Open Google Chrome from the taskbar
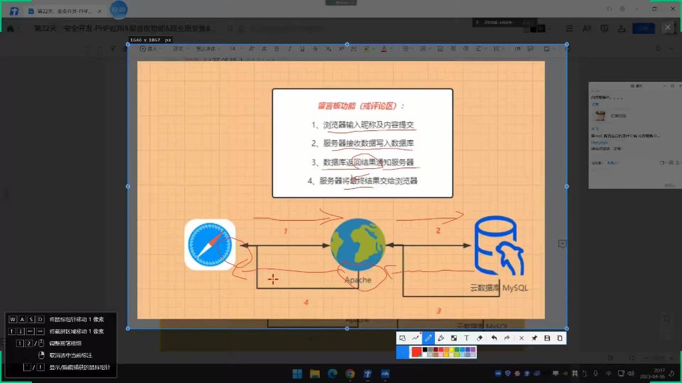This screenshot has height=383, width=682. click(x=350, y=374)
